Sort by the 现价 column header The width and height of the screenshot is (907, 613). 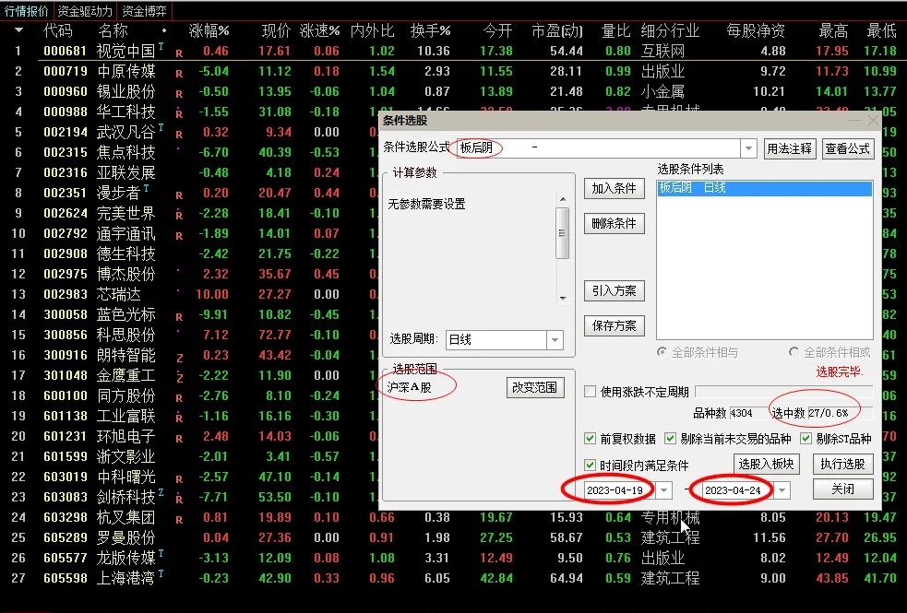[276, 30]
